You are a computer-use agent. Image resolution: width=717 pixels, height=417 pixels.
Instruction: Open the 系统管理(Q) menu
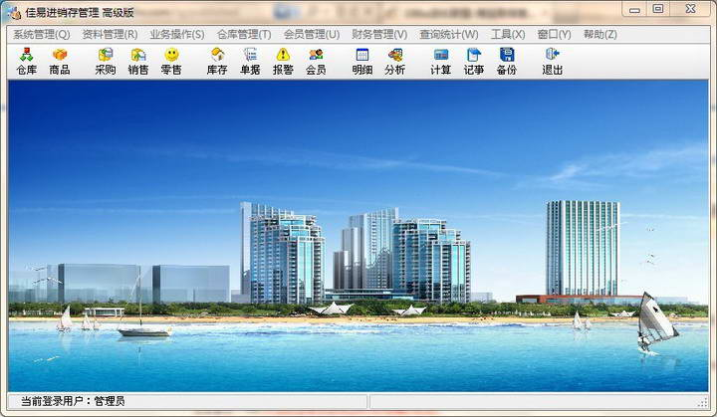tap(41, 34)
